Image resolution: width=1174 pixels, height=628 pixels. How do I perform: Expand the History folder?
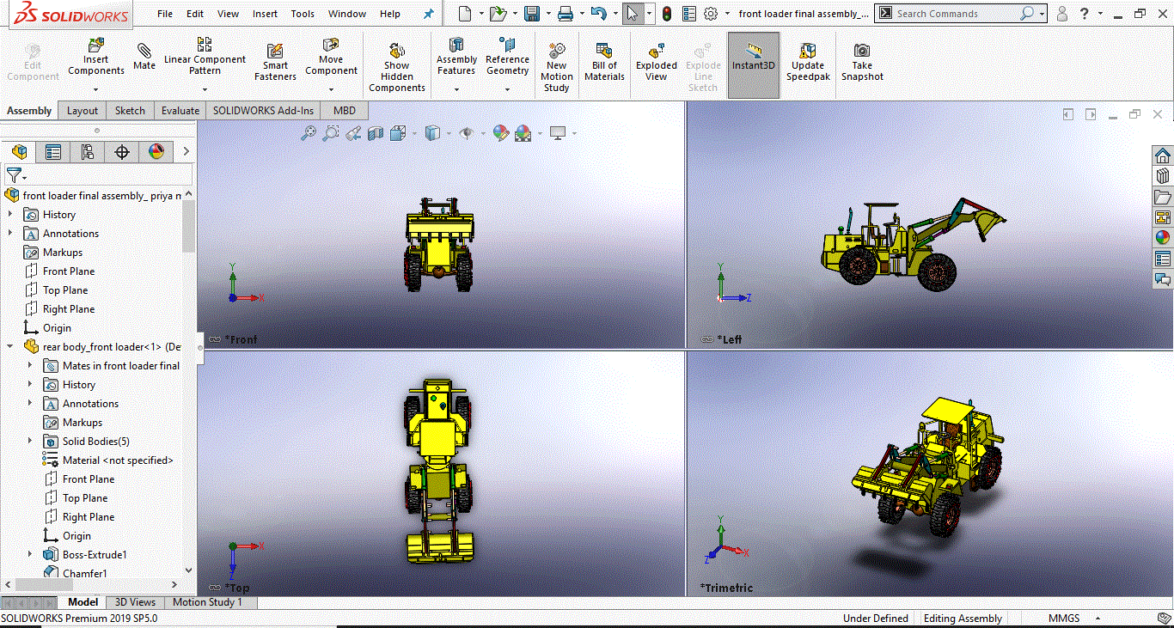click(x=10, y=215)
